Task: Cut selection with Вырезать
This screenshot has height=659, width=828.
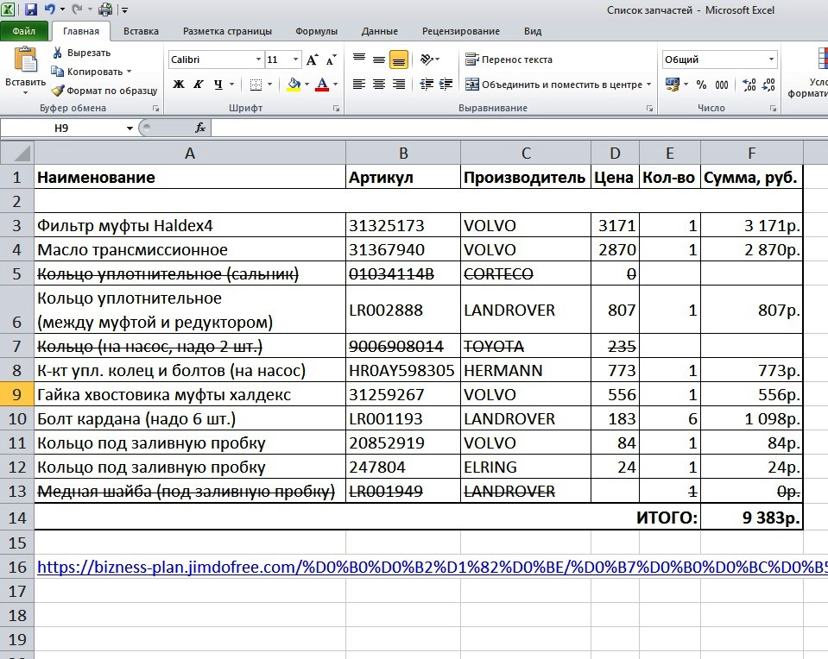Action: (82, 53)
